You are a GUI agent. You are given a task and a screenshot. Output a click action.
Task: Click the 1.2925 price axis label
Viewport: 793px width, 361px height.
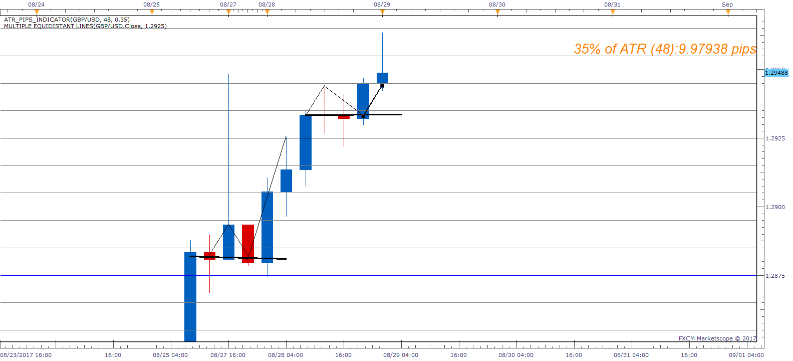(775, 138)
